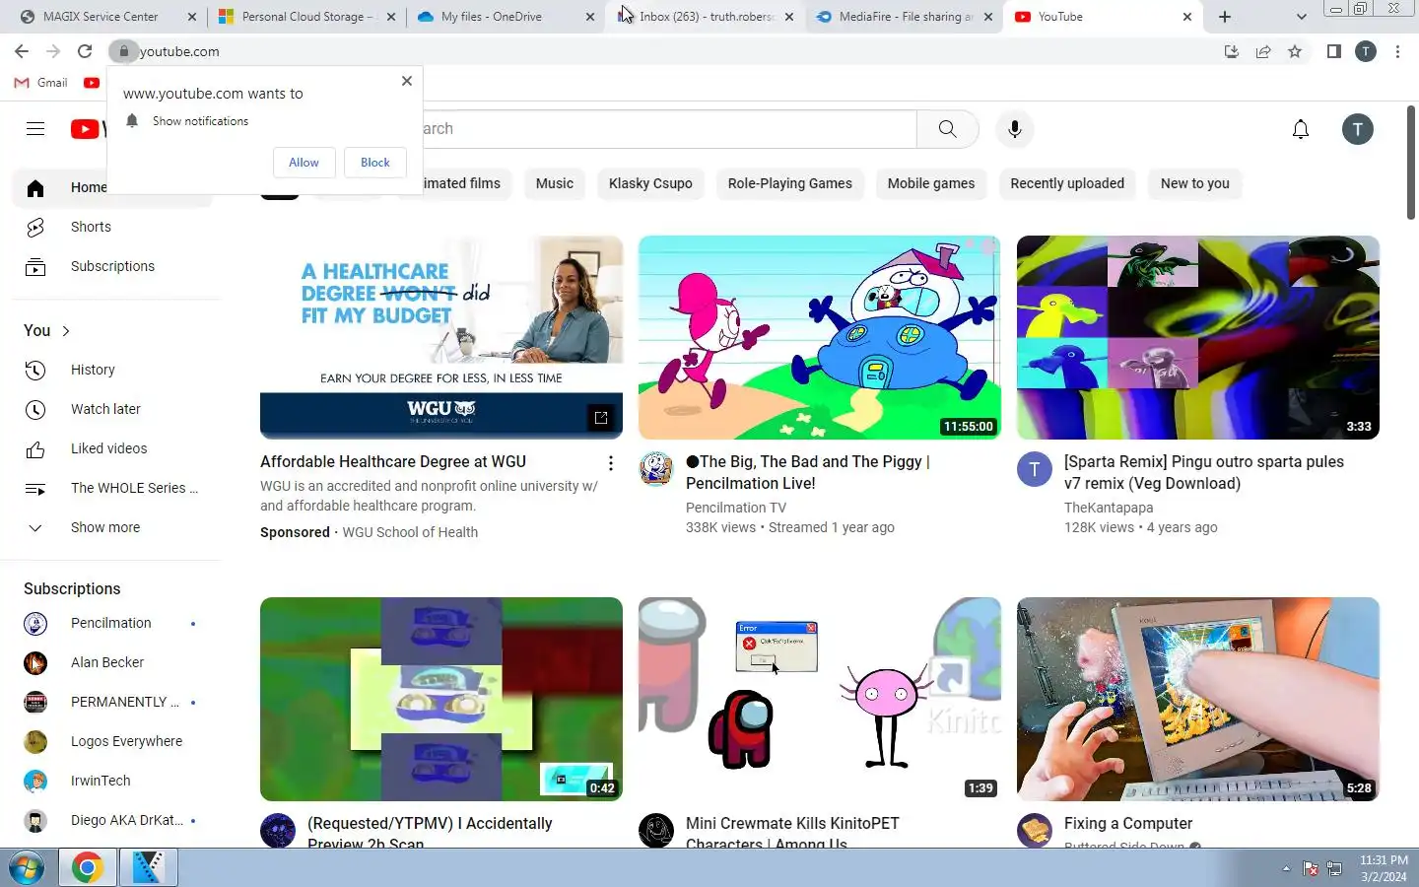Expand Show more in sidebar

112,527
